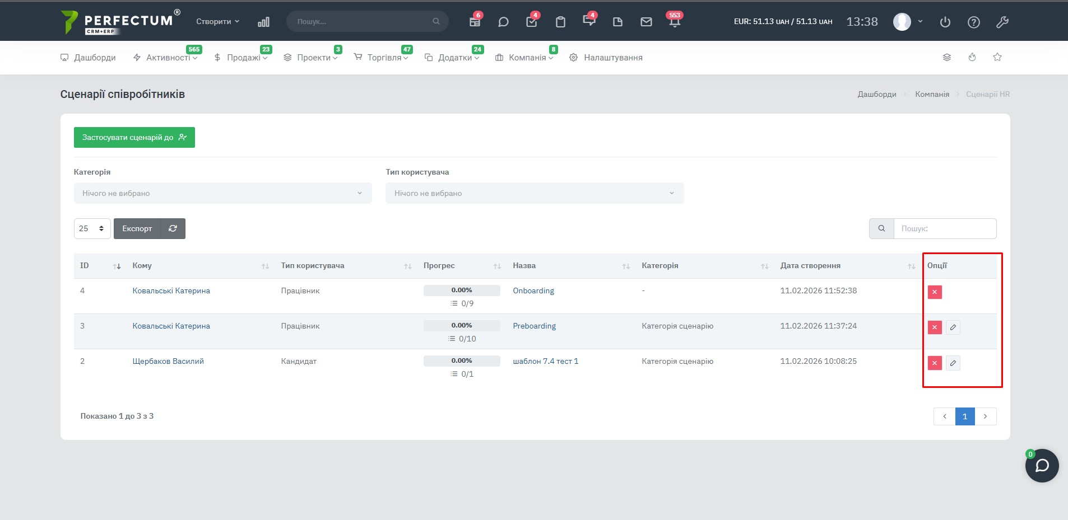The image size is (1068, 520).
Task: Open the chat bubble icon in top bar
Action: (503, 22)
